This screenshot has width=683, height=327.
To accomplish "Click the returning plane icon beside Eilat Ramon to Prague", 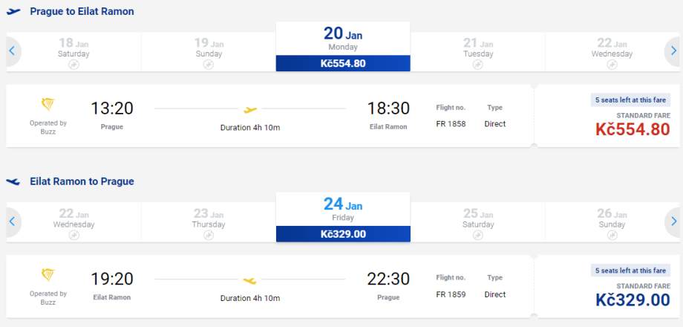I will point(13,181).
